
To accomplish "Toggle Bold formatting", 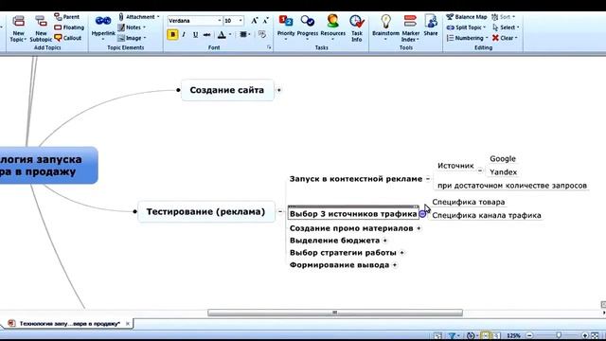I will (172, 34).
